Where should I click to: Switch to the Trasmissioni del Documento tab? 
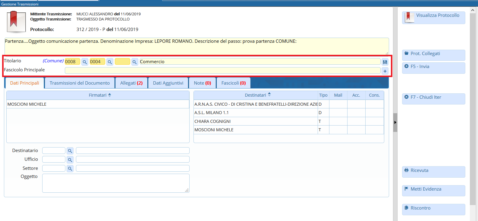pyautogui.click(x=80, y=83)
